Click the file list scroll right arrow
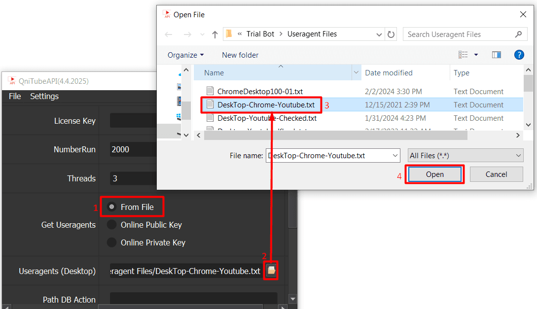 (x=517, y=135)
